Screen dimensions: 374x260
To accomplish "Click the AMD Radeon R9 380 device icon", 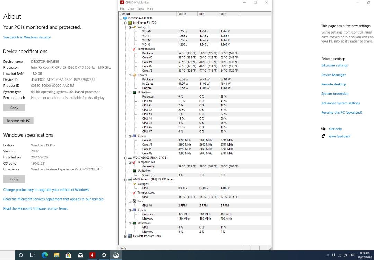I will 130,179.
